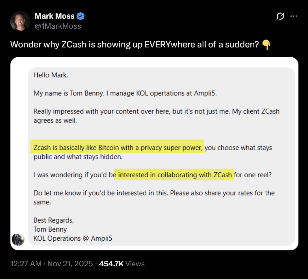Screen dimensions: 308x279
Task: Click Mark Moss's verified badge
Action: tap(81, 16)
